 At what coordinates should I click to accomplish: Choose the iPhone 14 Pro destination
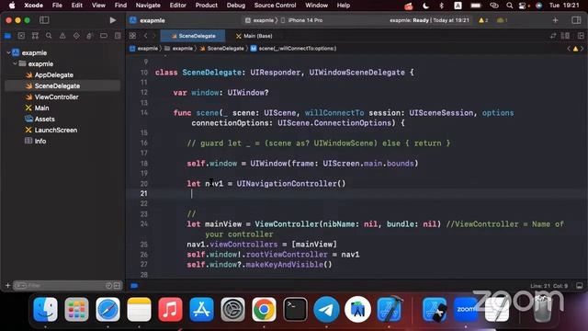pos(302,20)
